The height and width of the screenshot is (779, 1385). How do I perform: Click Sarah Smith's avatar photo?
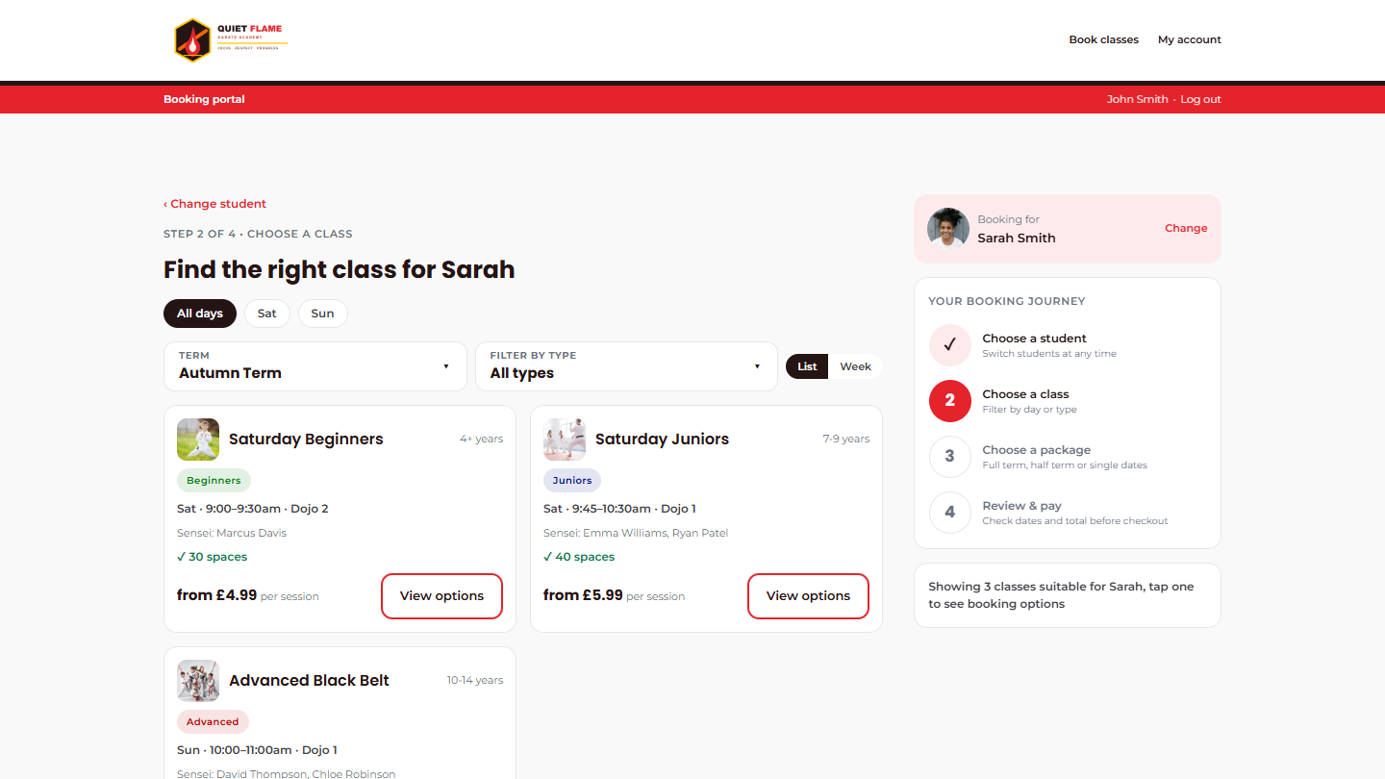[948, 228]
